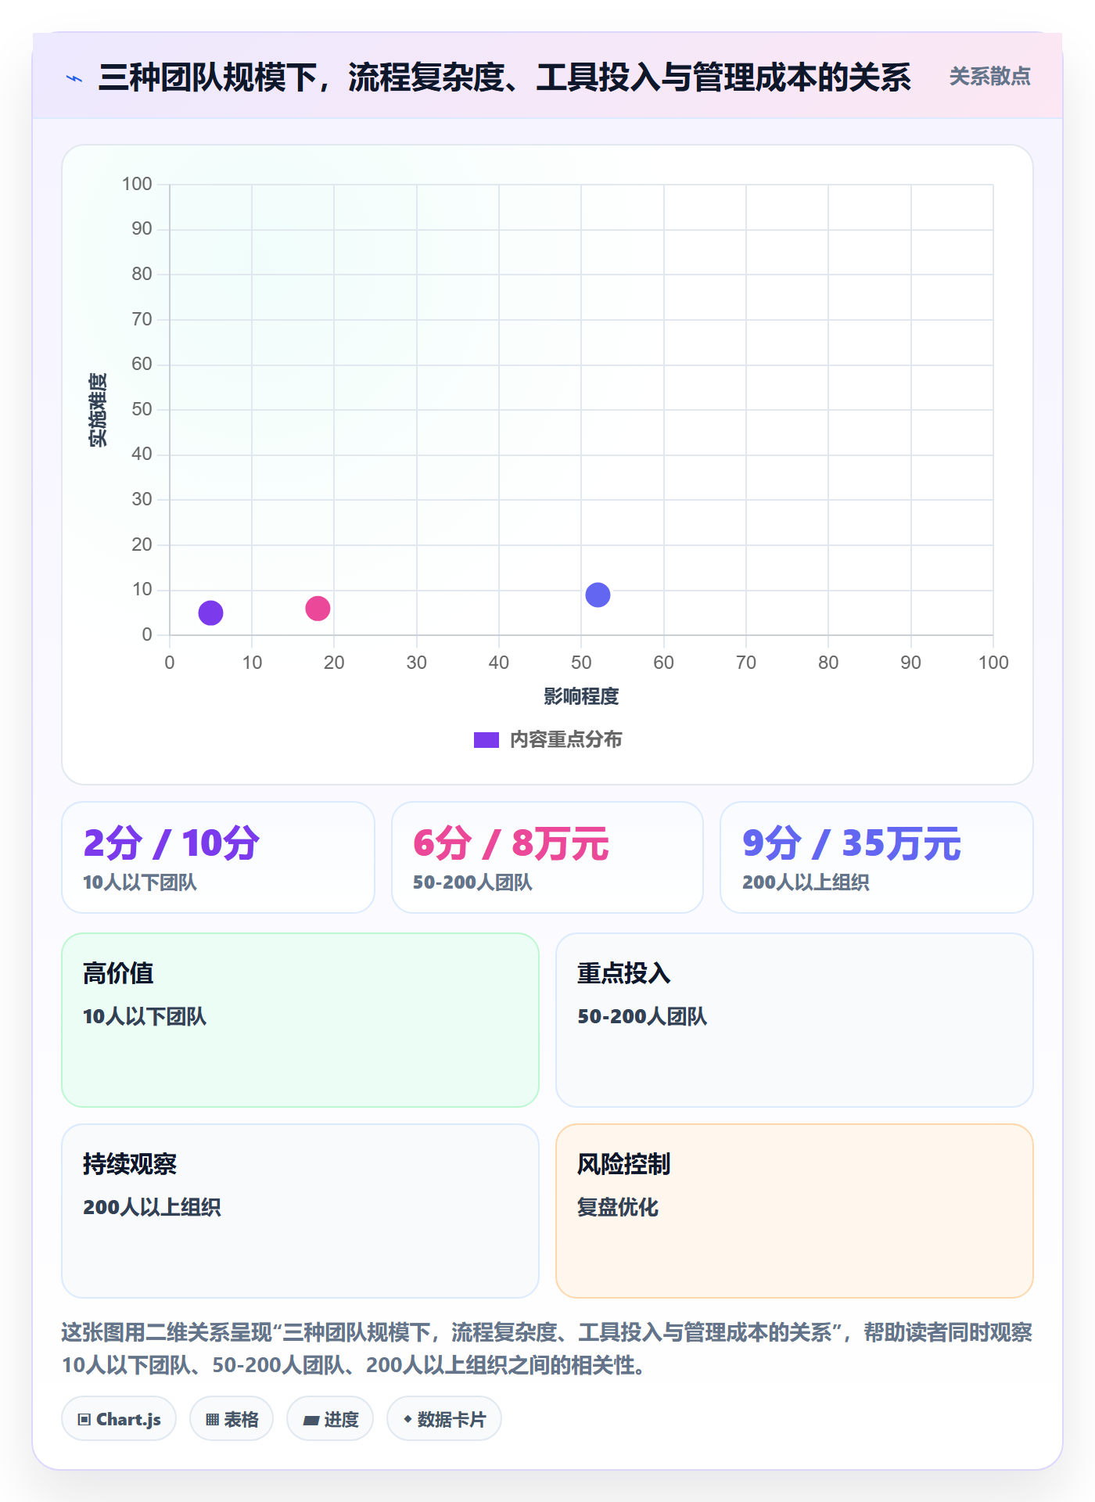1095x1502 pixels.
Task: Click the 关系散点 label in header
Action: click(x=989, y=77)
